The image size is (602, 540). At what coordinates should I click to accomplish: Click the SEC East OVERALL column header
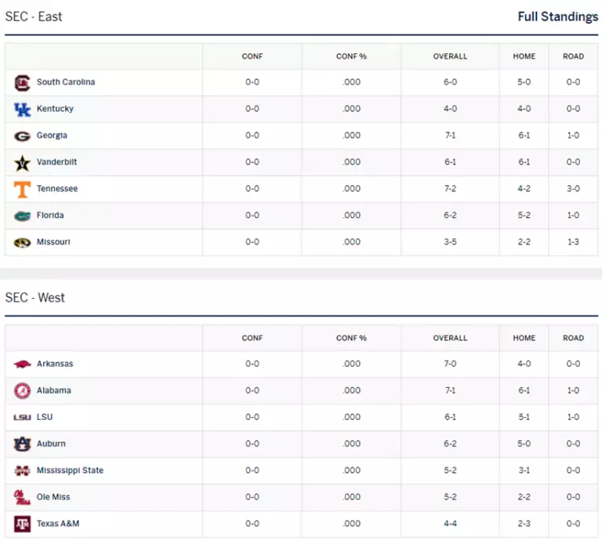[450, 56]
